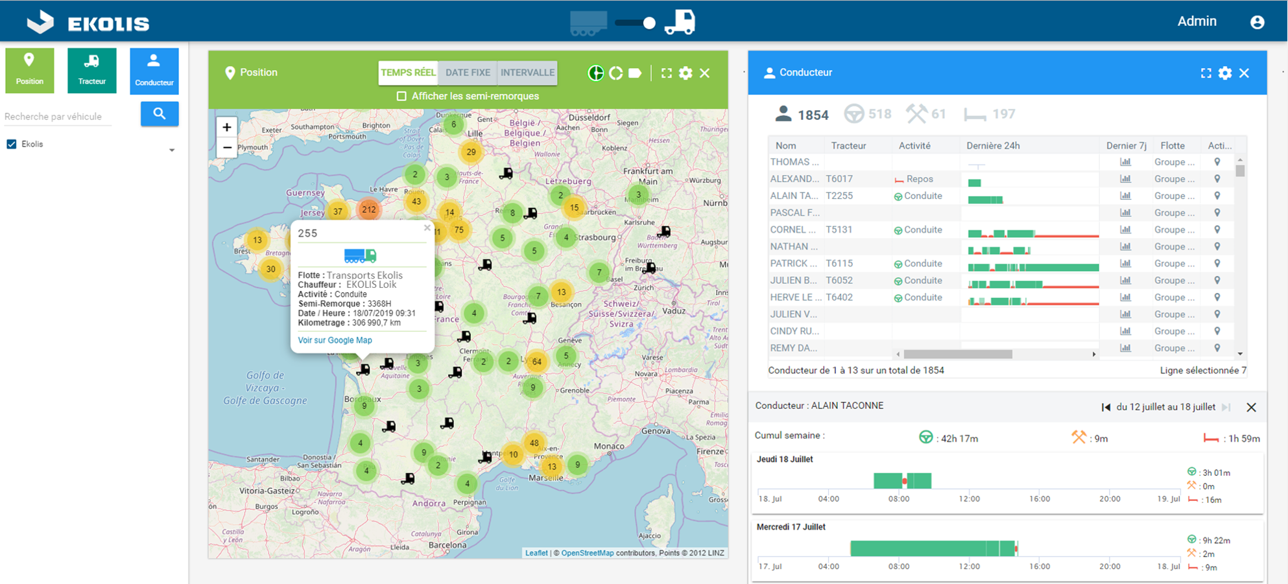Click the Mercredi 17 Juillet activity bar
This screenshot has width=1288, height=584.
coord(934,548)
